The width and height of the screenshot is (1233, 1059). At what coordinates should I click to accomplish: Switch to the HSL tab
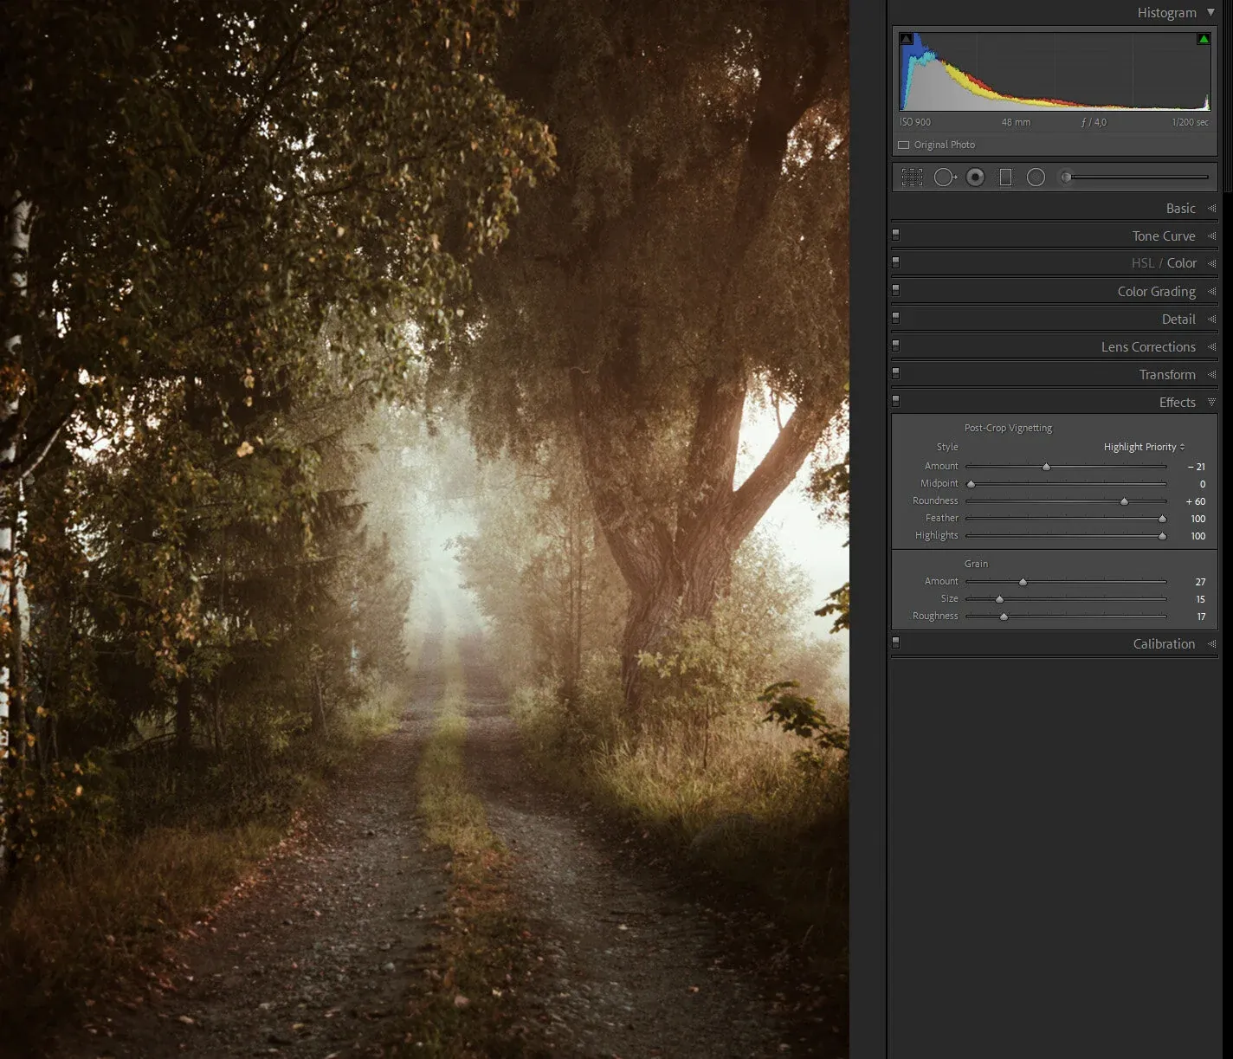click(x=1142, y=263)
